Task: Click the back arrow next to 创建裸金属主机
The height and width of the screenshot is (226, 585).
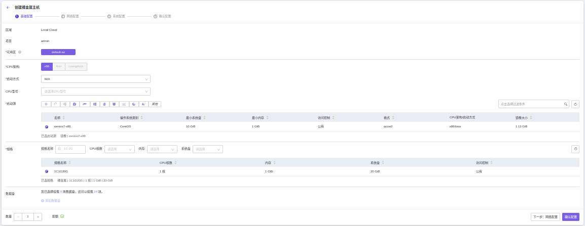Action: pyautogui.click(x=8, y=8)
